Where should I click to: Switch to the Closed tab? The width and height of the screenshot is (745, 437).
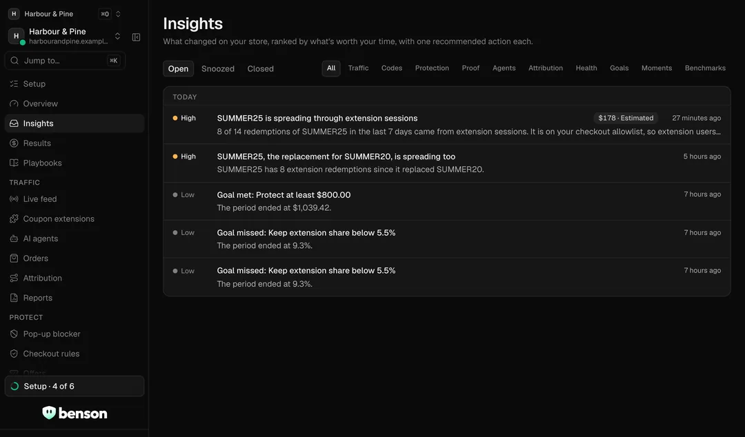click(x=260, y=68)
